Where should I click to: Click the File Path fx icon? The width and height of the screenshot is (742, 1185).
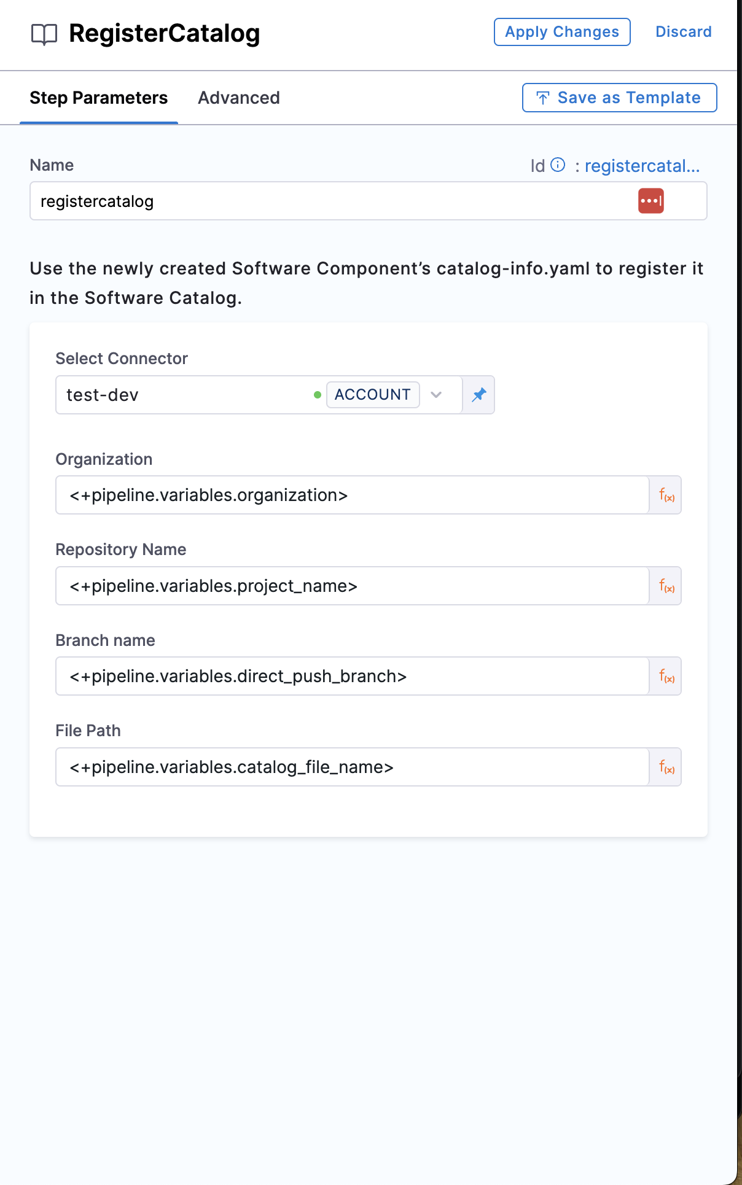coord(666,767)
